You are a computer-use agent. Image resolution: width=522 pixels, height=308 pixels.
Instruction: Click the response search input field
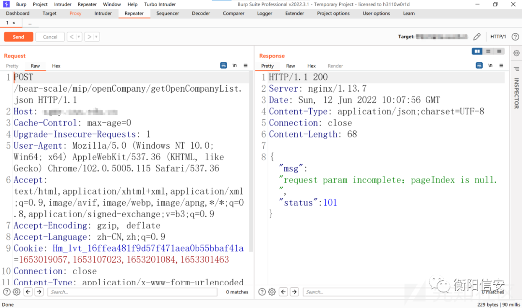[x=388, y=292]
